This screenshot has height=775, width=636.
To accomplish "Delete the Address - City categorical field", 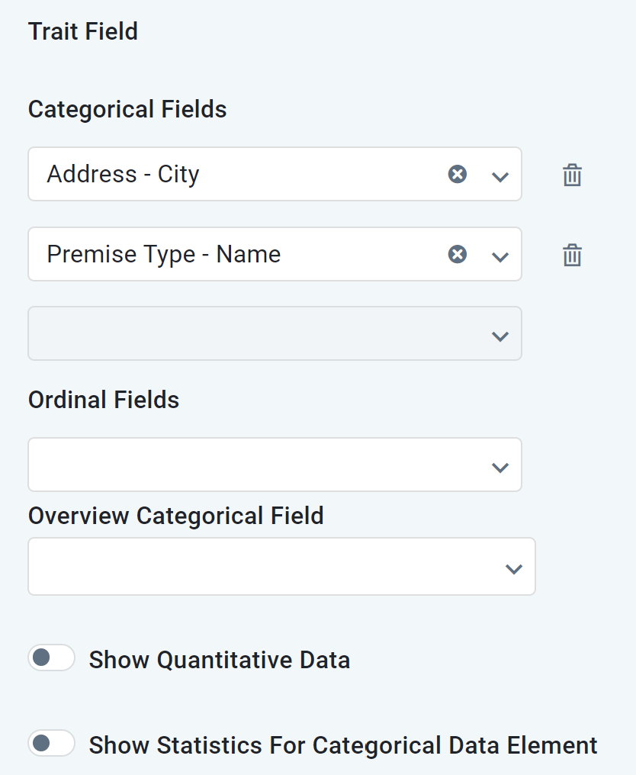I will 572,175.
